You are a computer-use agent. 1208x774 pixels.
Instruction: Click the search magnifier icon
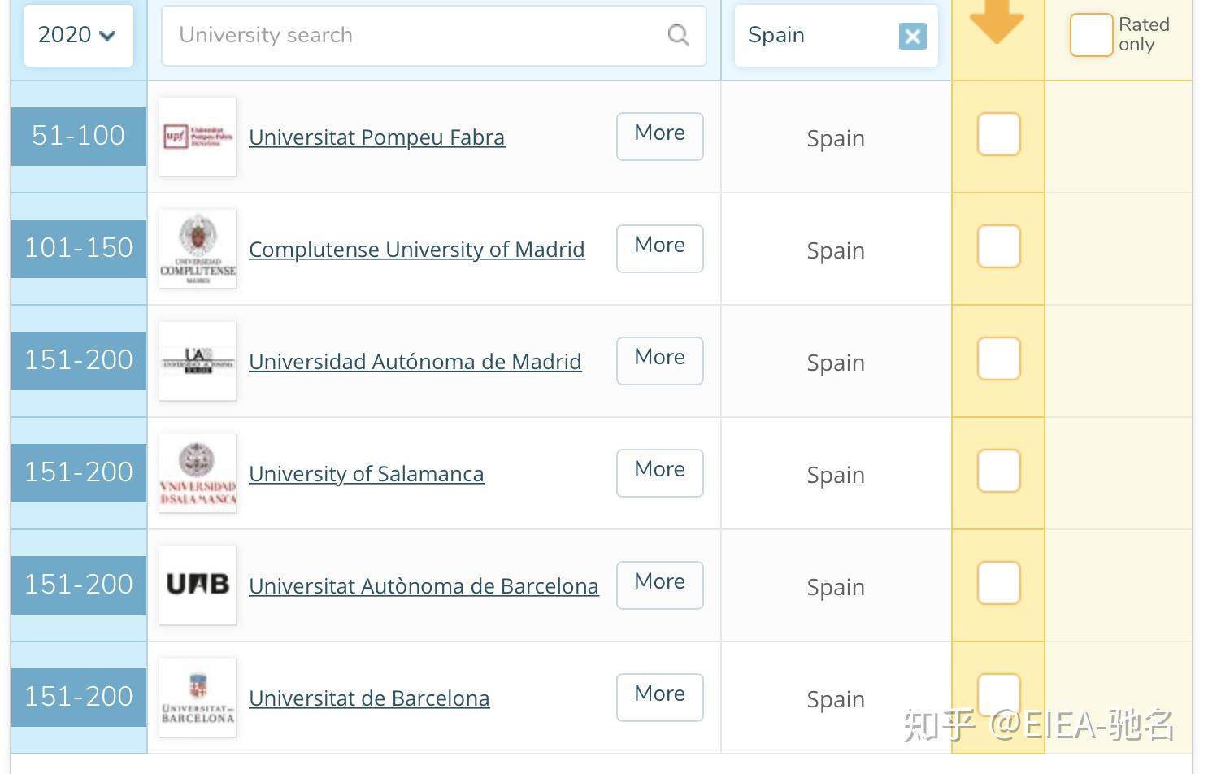tap(678, 35)
